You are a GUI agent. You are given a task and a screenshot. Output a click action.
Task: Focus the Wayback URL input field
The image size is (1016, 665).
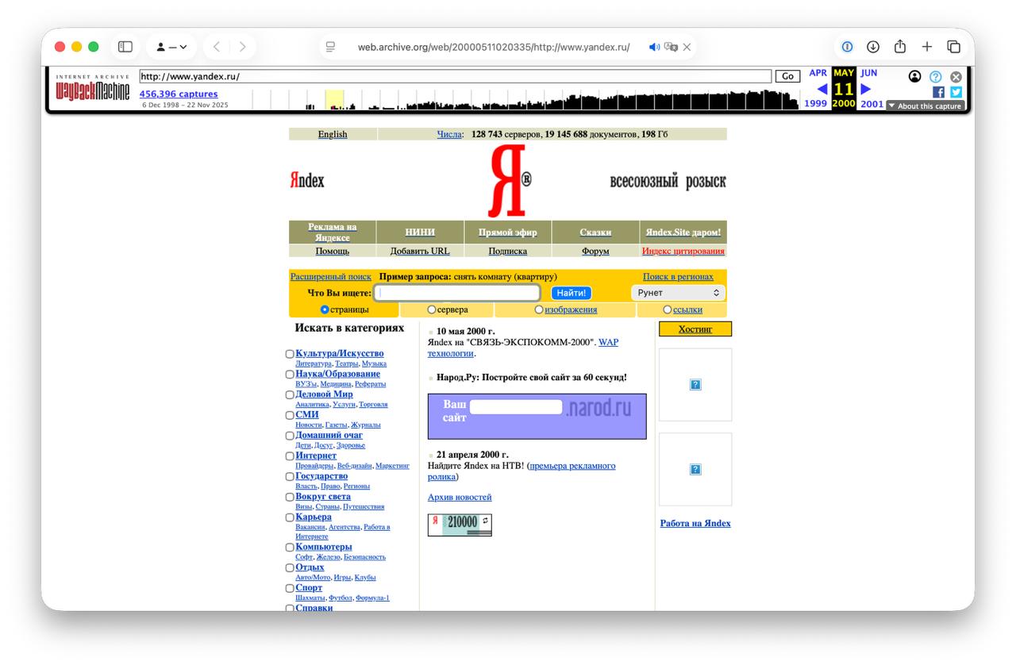(456, 76)
